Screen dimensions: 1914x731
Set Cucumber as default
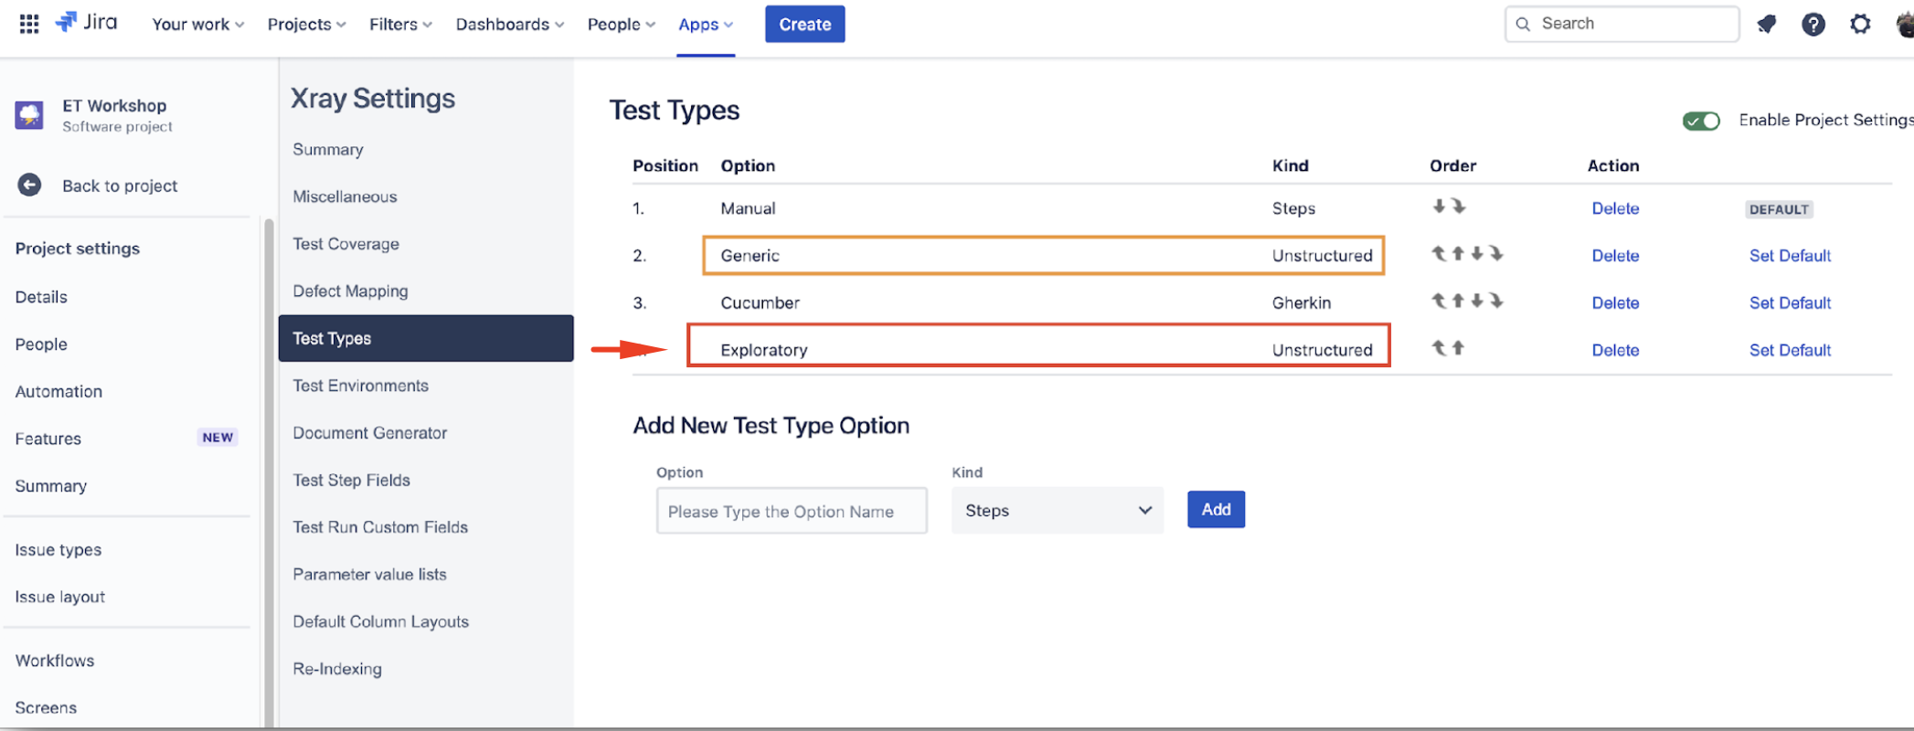pyautogui.click(x=1790, y=303)
